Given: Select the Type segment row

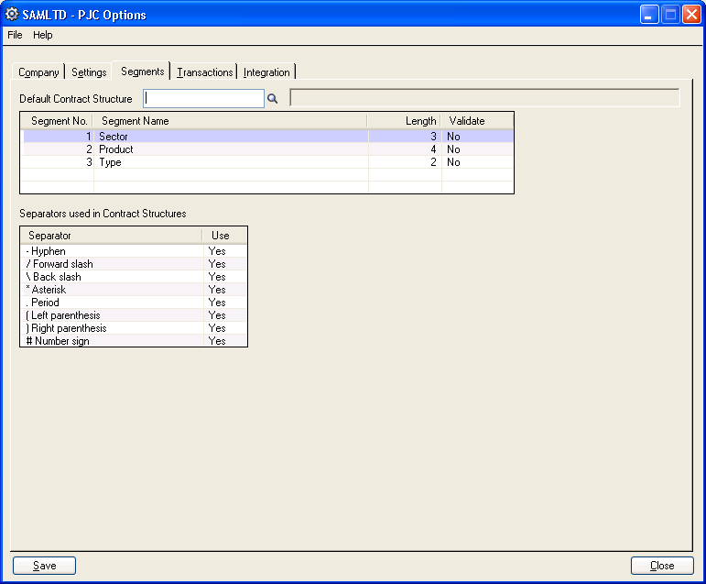Looking at the screenshot, I should (267, 162).
